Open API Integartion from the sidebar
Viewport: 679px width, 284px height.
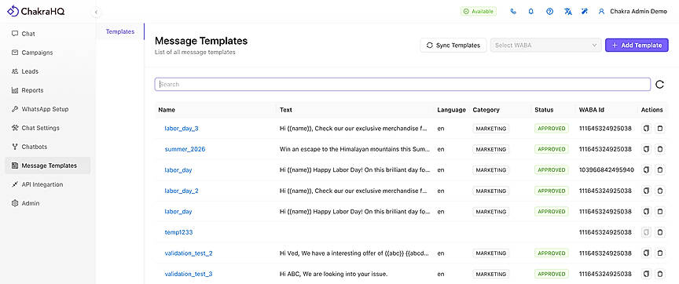tap(48, 184)
